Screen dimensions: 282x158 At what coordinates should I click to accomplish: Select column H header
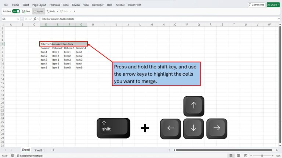93,25
